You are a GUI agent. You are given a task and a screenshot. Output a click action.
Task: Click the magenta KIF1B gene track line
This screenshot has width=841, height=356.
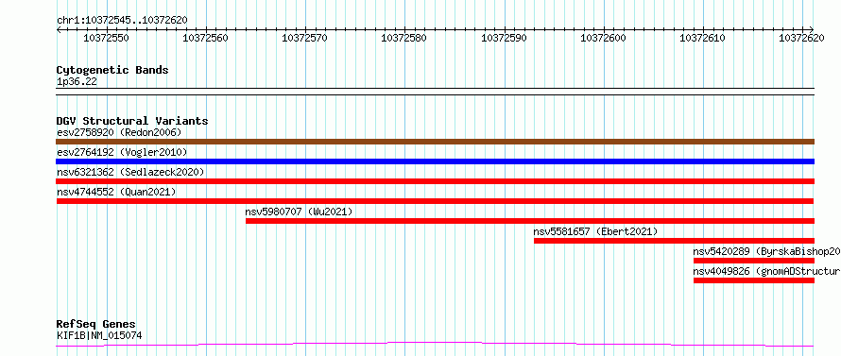coord(435,345)
